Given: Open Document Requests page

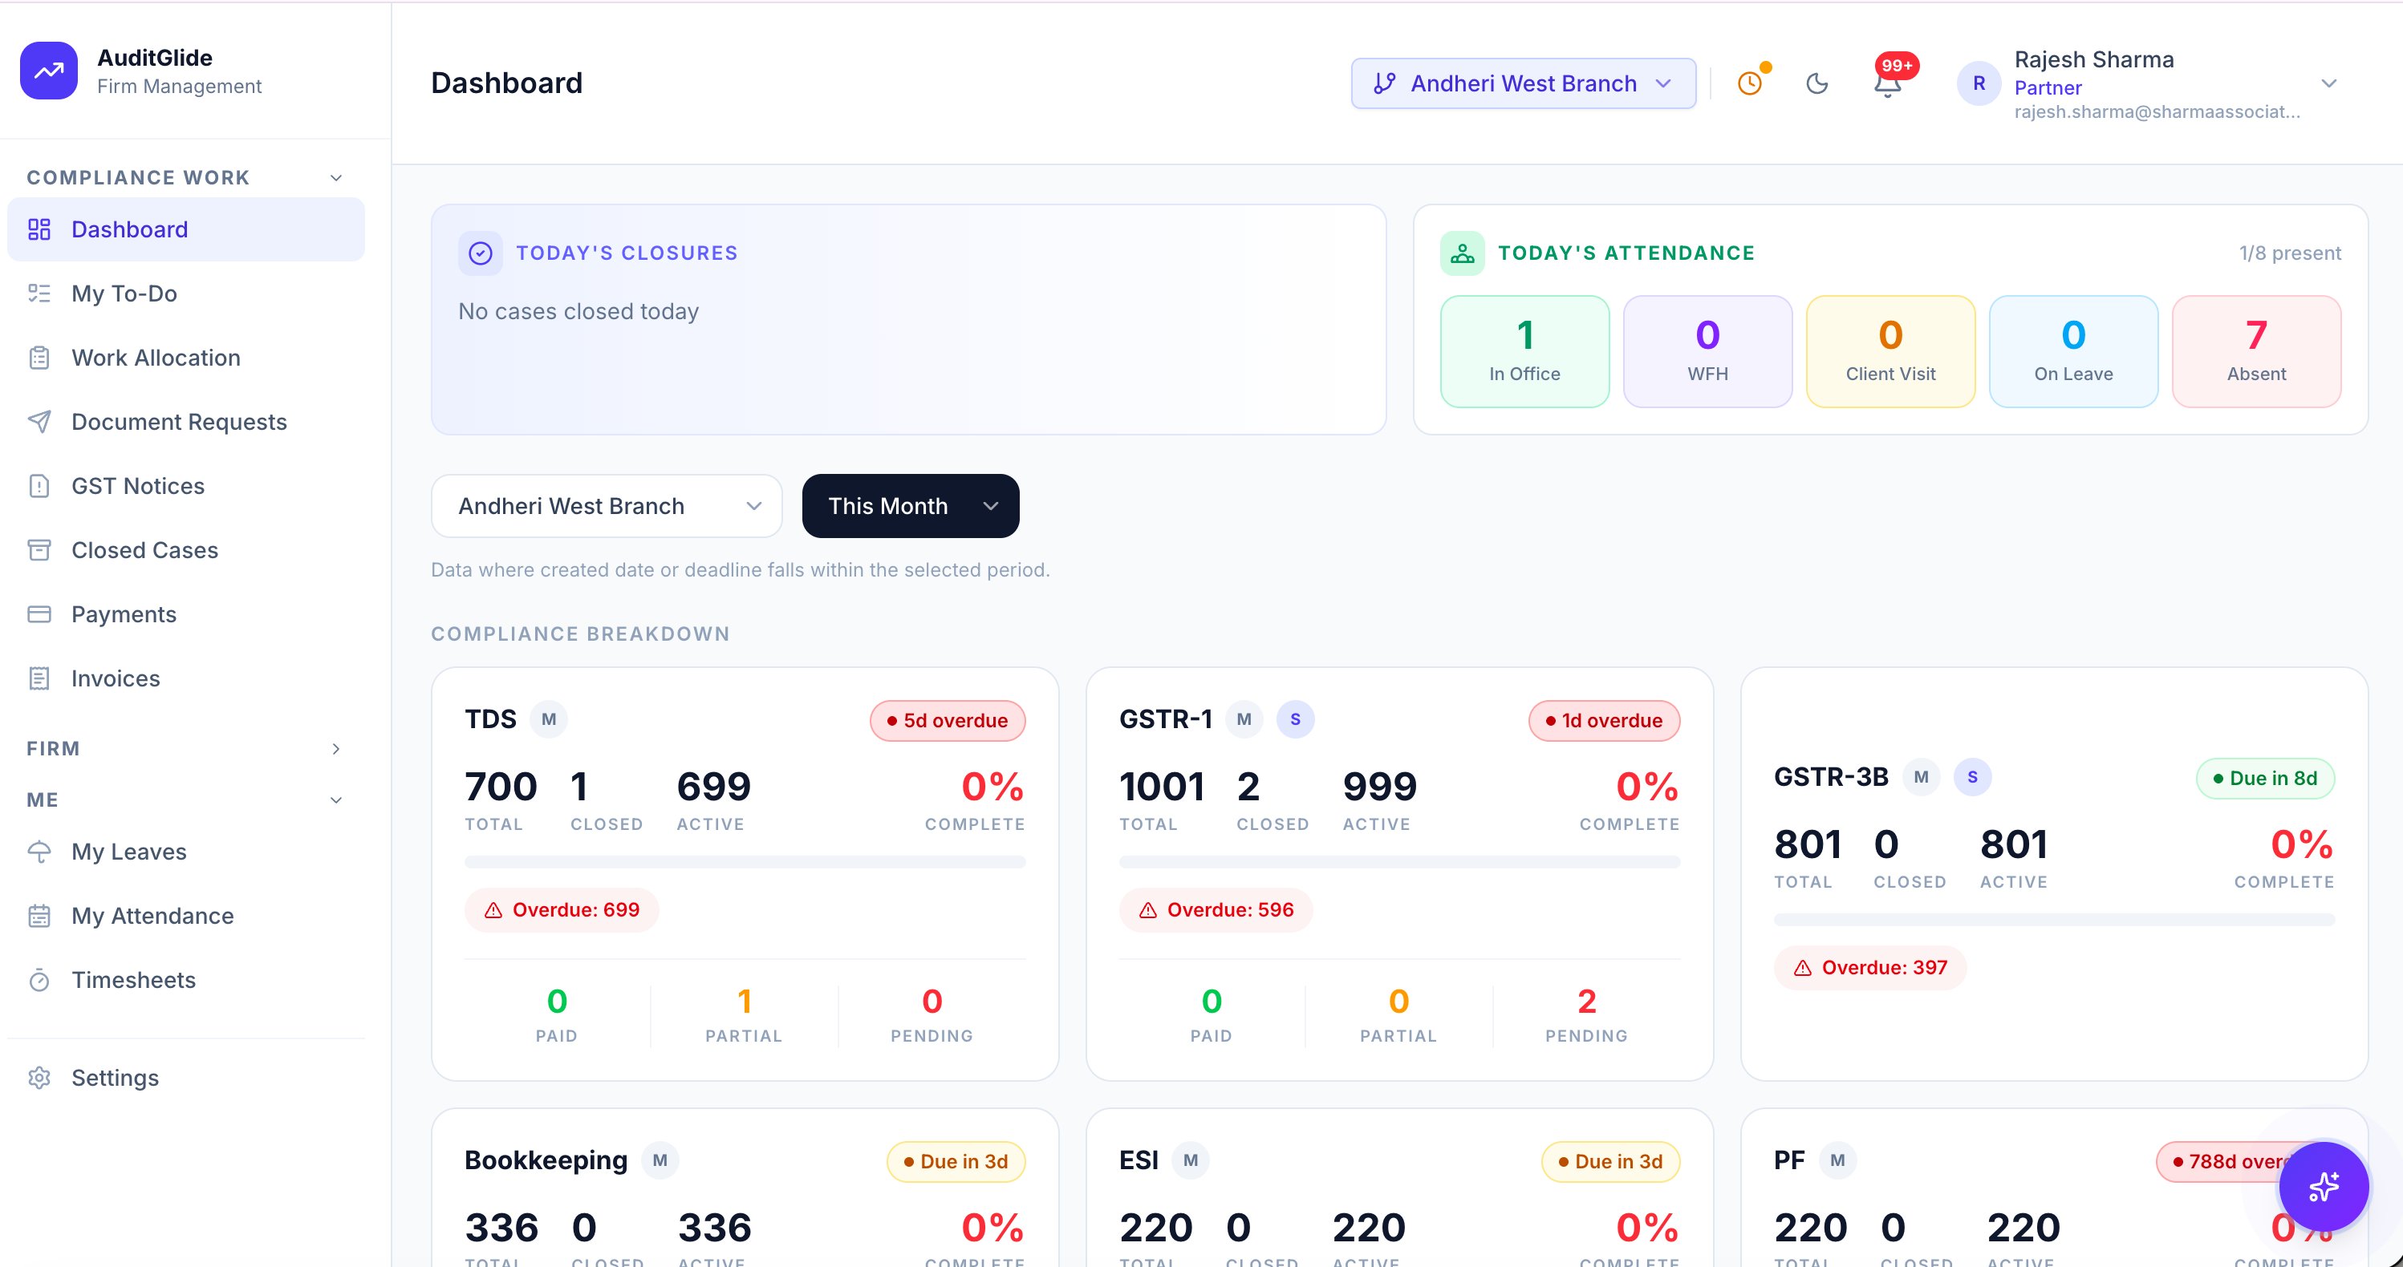Looking at the screenshot, I should (x=187, y=422).
